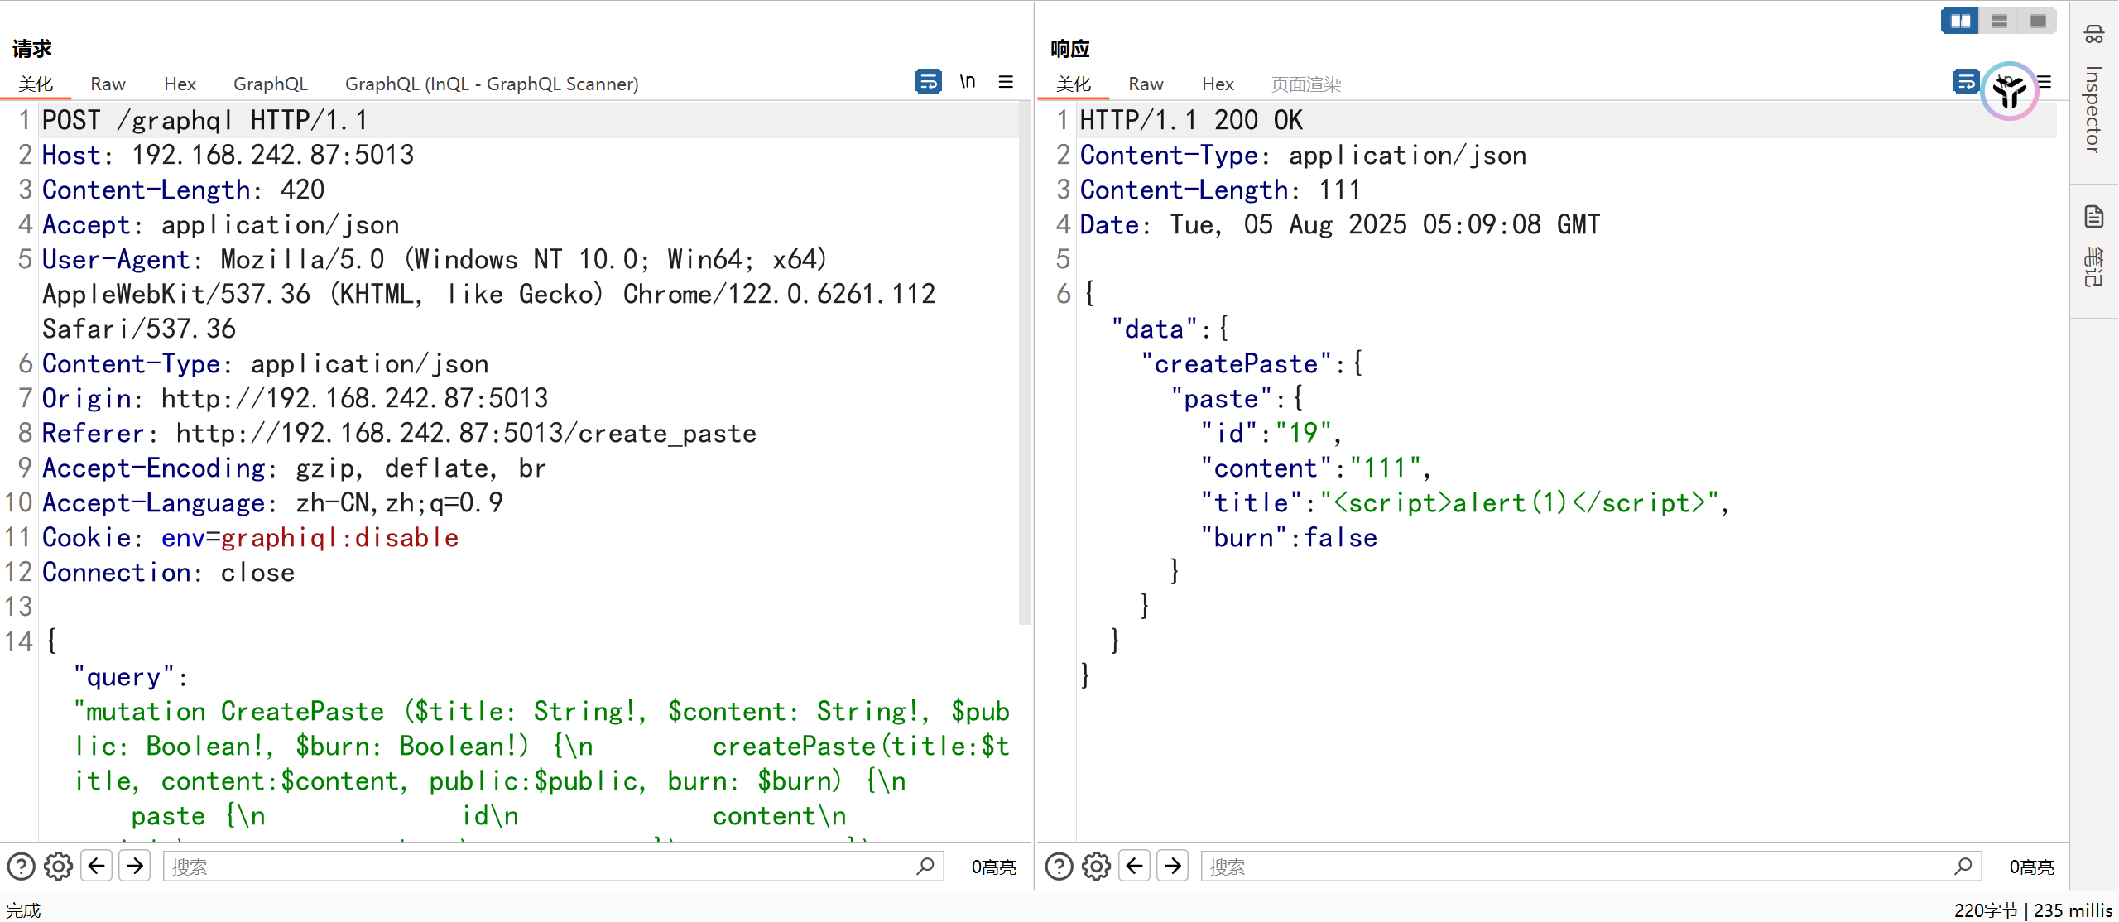
Task: Switch request view to GraphQL tab
Action: [270, 84]
